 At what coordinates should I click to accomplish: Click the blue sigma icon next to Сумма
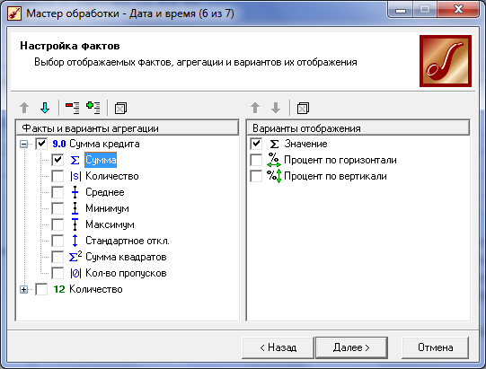point(75,160)
